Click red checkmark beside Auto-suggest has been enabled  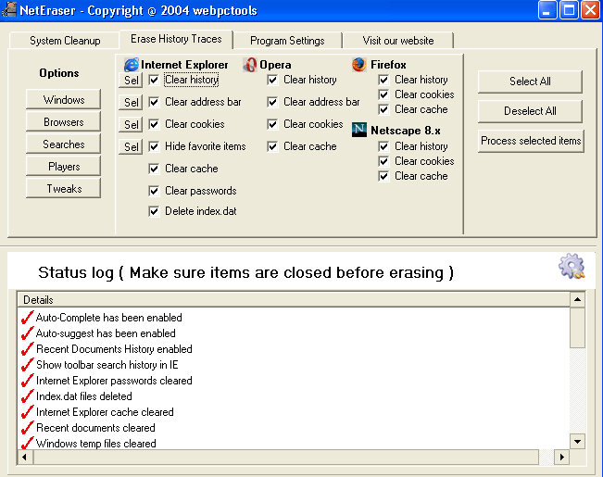coord(27,333)
